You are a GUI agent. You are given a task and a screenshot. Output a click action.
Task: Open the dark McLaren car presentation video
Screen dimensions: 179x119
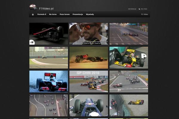tap(49, 34)
